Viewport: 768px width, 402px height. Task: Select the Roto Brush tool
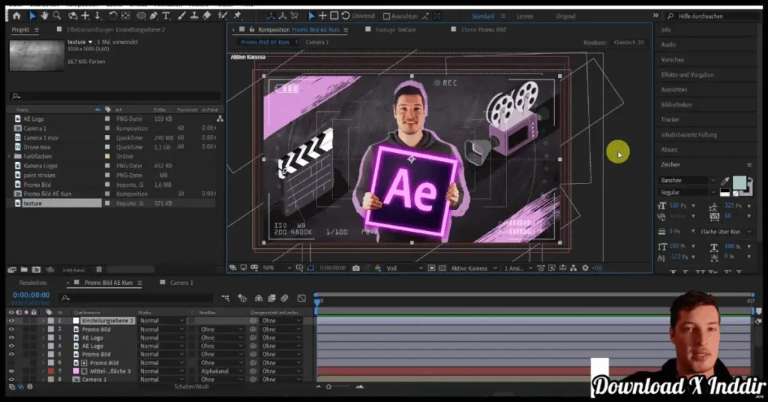click(222, 16)
